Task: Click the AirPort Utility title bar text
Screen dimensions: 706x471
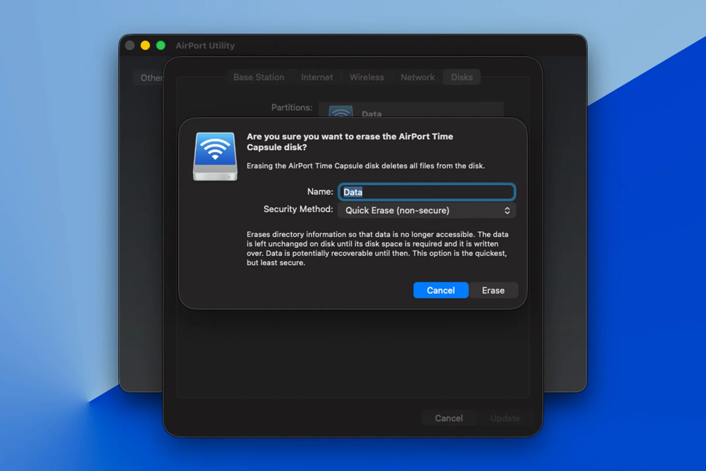Action: [205, 46]
